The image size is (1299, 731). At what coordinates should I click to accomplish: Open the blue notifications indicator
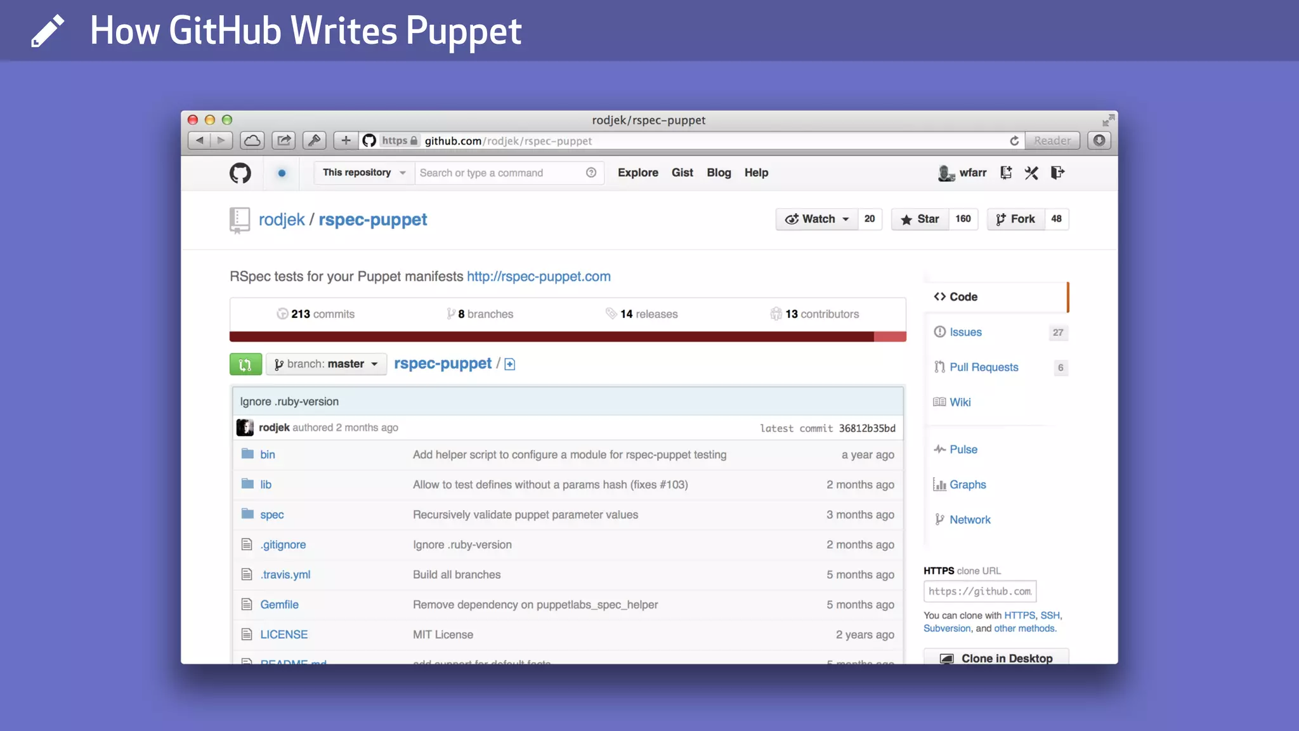(282, 173)
